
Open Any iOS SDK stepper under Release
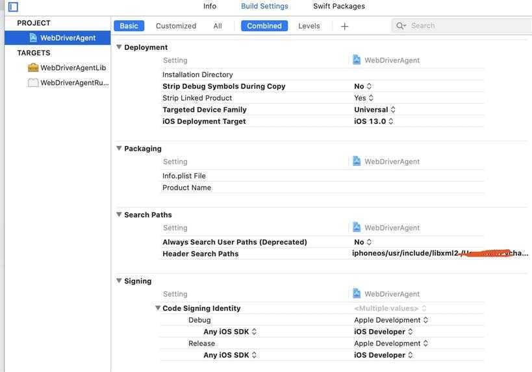254,355
